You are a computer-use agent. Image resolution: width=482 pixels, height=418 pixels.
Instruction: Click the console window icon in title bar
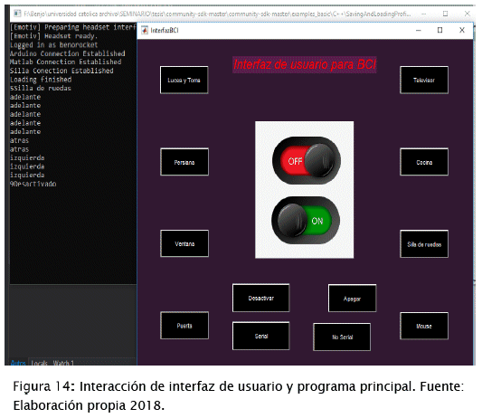tap(17, 14)
